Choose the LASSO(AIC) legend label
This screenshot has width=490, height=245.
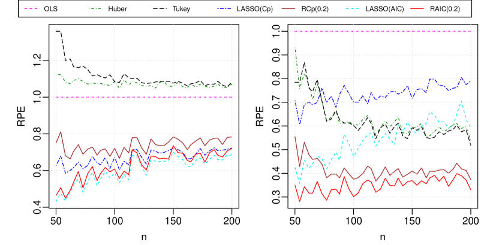click(x=380, y=9)
